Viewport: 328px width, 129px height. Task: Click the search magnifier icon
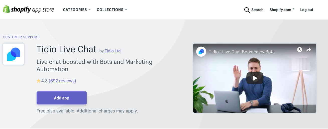point(247,10)
